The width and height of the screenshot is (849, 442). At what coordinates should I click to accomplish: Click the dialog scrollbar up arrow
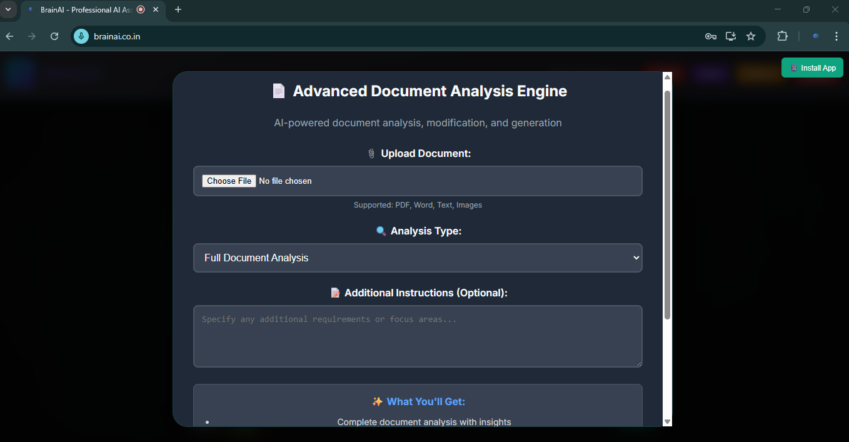pyautogui.click(x=667, y=77)
